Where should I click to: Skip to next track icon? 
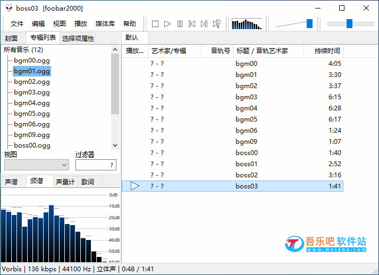click(x=204, y=24)
